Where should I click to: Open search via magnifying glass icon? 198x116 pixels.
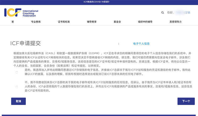point(162,13)
